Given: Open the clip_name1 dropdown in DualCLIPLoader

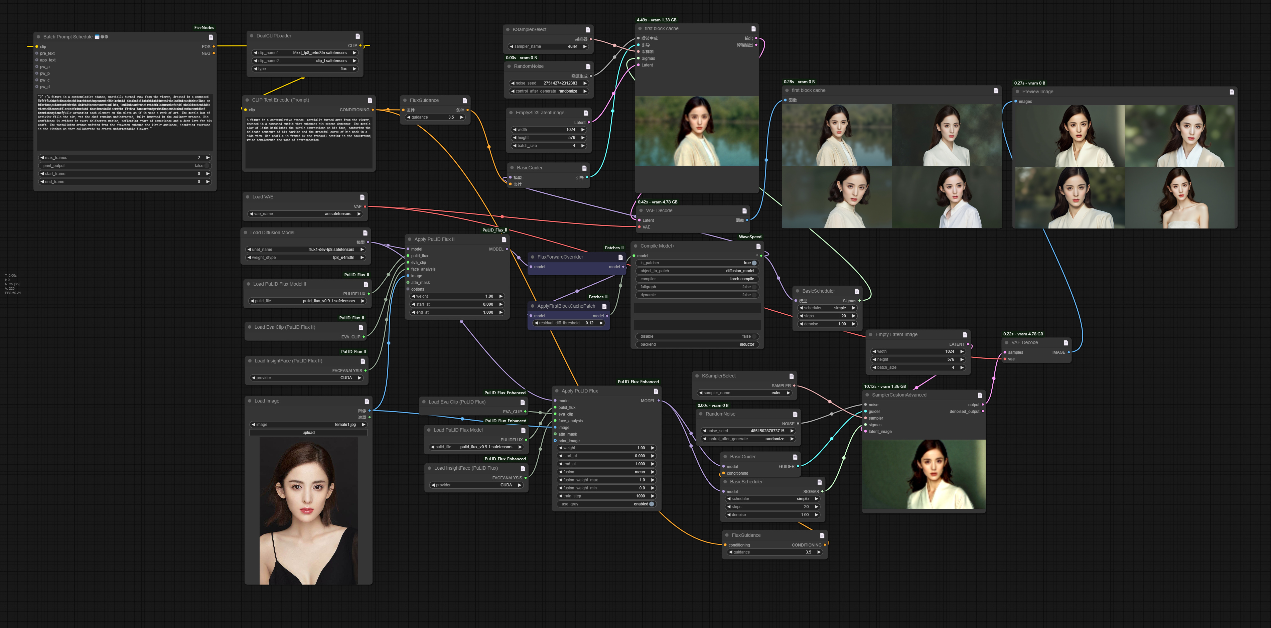Looking at the screenshot, I should coord(305,53).
